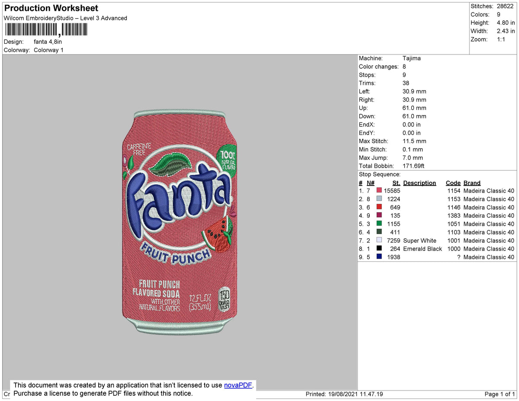Sort by the St. column header
This screenshot has height=401, width=519.
[396, 183]
